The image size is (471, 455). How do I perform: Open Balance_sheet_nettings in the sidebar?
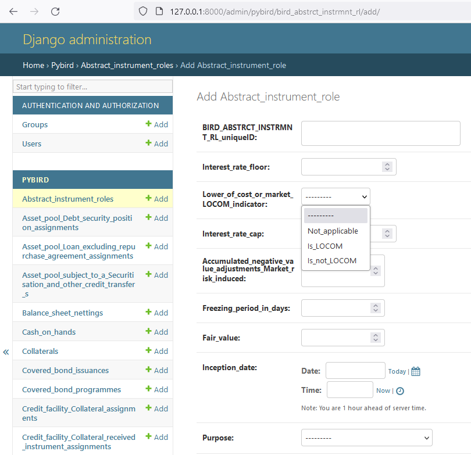[62, 313]
